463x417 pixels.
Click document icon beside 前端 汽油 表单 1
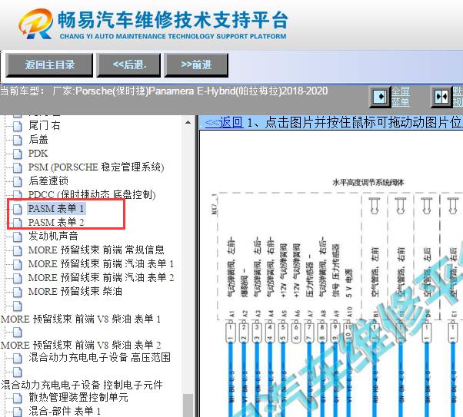pos(18,264)
